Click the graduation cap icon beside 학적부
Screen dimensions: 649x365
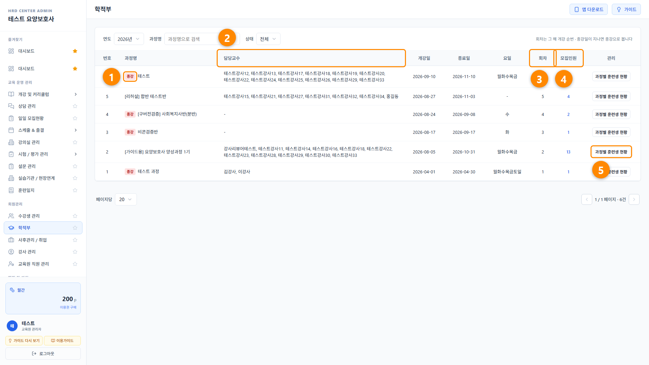click(x=11, y=228)
